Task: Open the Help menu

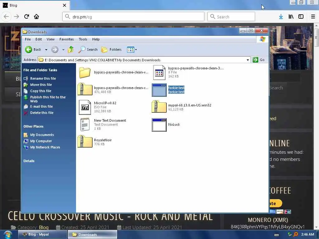Action: pyautogui.click(x=96, y=39)
